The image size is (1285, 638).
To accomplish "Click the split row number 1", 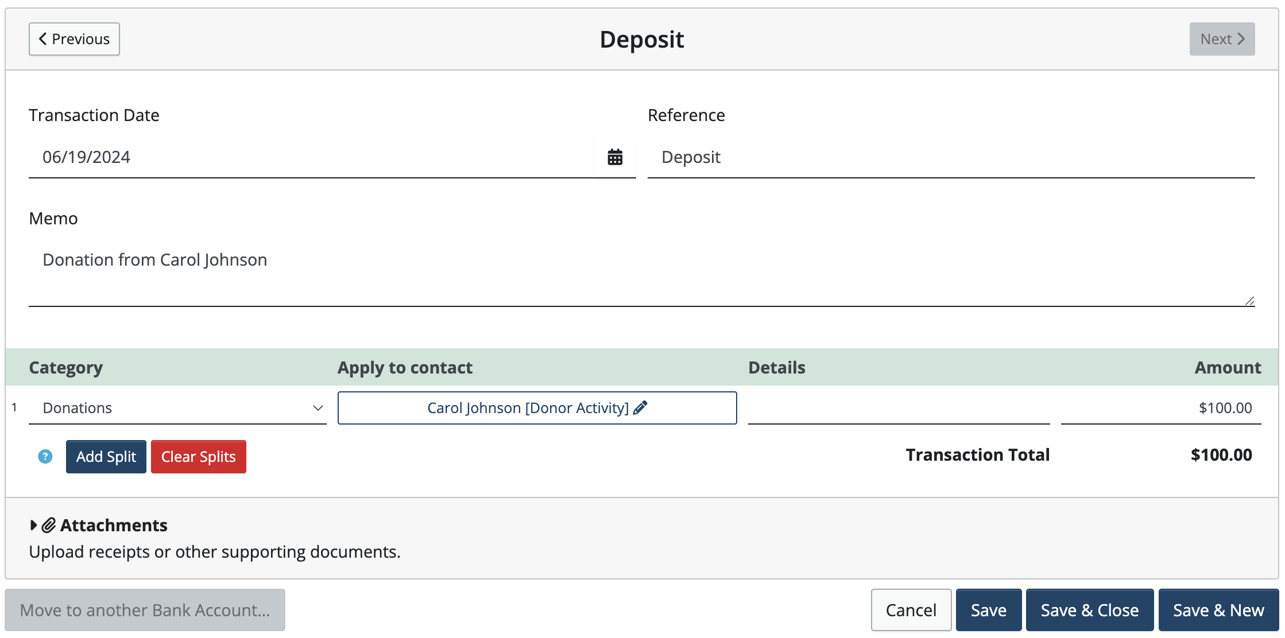I will click(x=14, y=407).
